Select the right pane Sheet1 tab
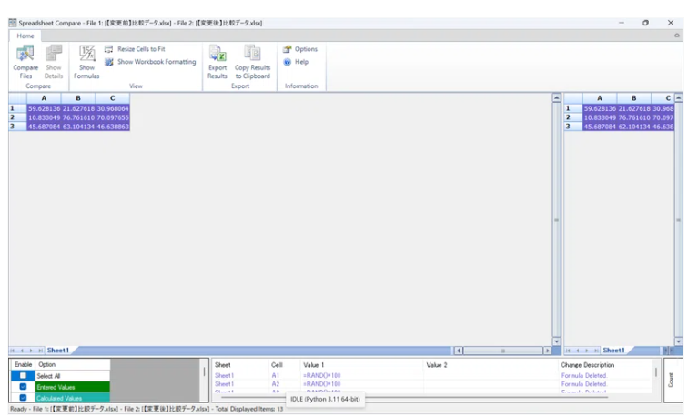The image size is (698, 417). tap(613, 351)
